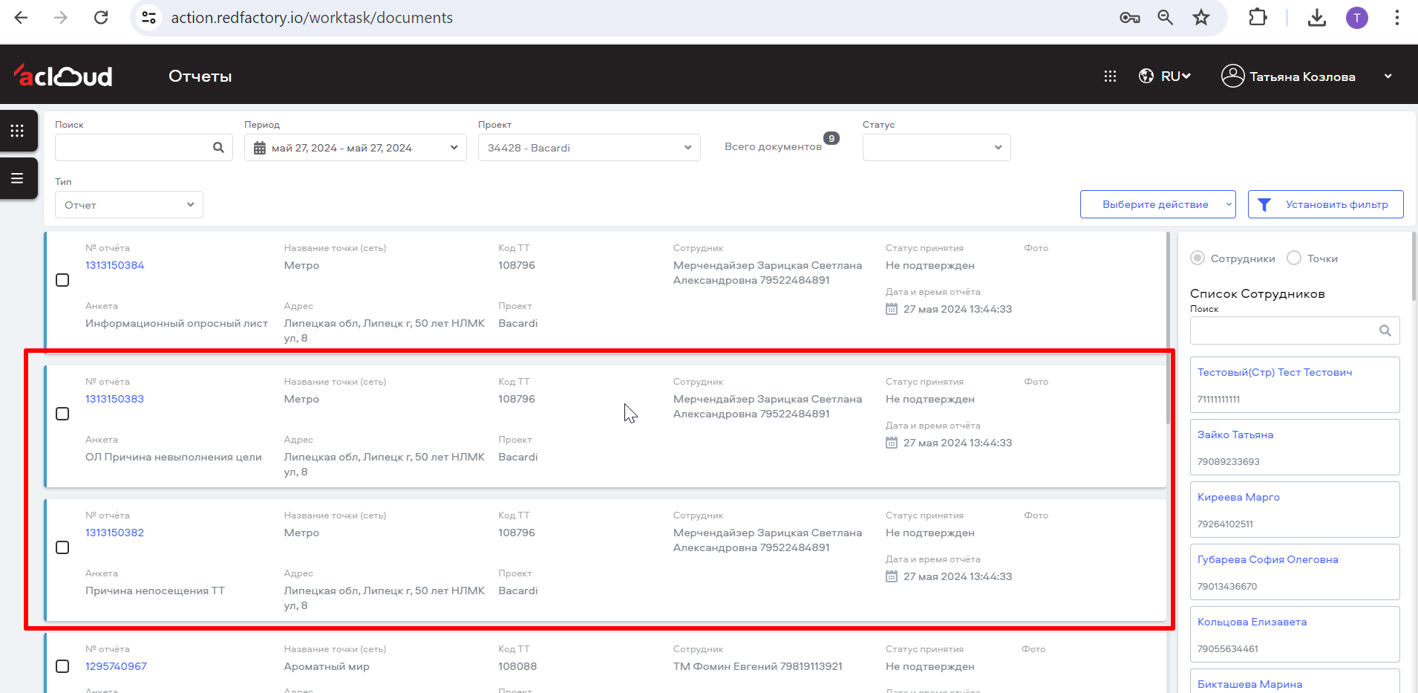The height and width of the screenshot is (693, 1418).
Task: Open the browser profile avatar
Action: coord(1357,18)
